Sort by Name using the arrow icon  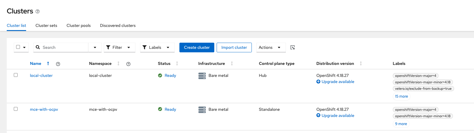[x=48, y=63]
